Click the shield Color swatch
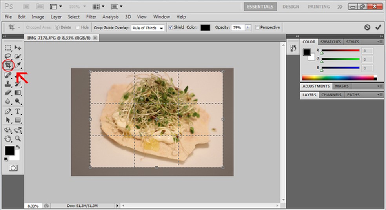The image size is (386, 210). pos(205,27)
